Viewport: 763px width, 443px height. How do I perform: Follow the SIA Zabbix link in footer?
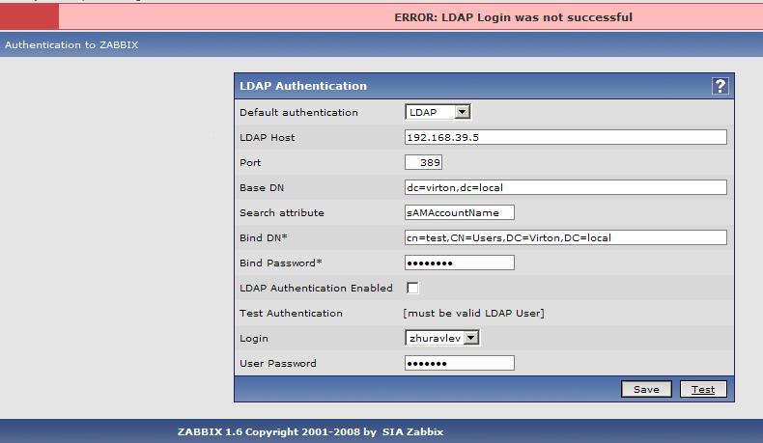(x=412, y=431)
